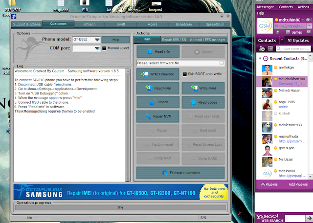Open the Contacts tab dropdown arrow
The height and width of the screenshot is (223, 313).
pos(282,40)
